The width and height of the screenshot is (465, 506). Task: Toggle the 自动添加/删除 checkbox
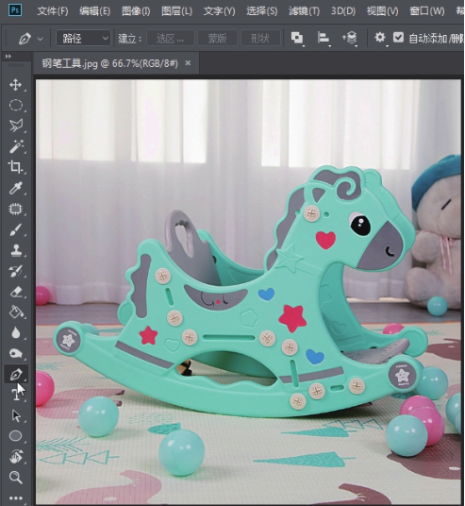coord(398,38)
